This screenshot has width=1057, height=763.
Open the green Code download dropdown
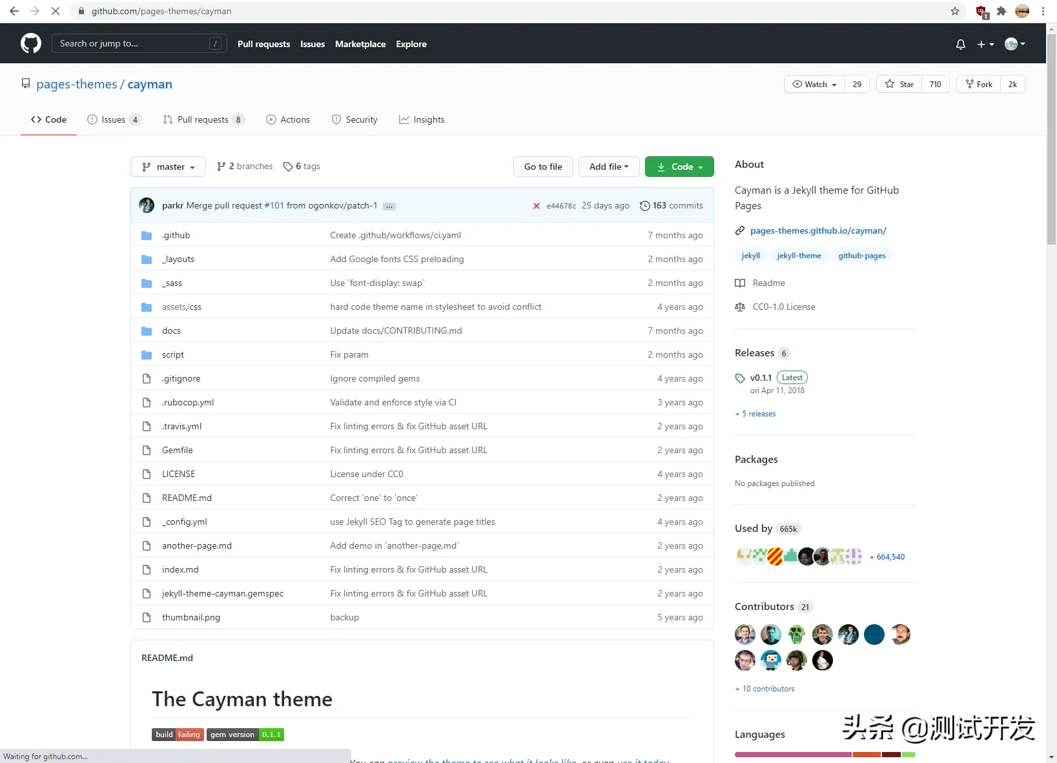pyautogui.click(x=679, y=167)
